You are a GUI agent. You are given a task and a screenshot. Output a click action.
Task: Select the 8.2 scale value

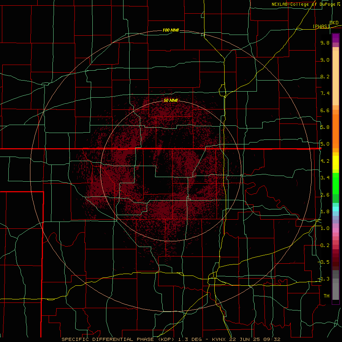(x=325, y=76)
